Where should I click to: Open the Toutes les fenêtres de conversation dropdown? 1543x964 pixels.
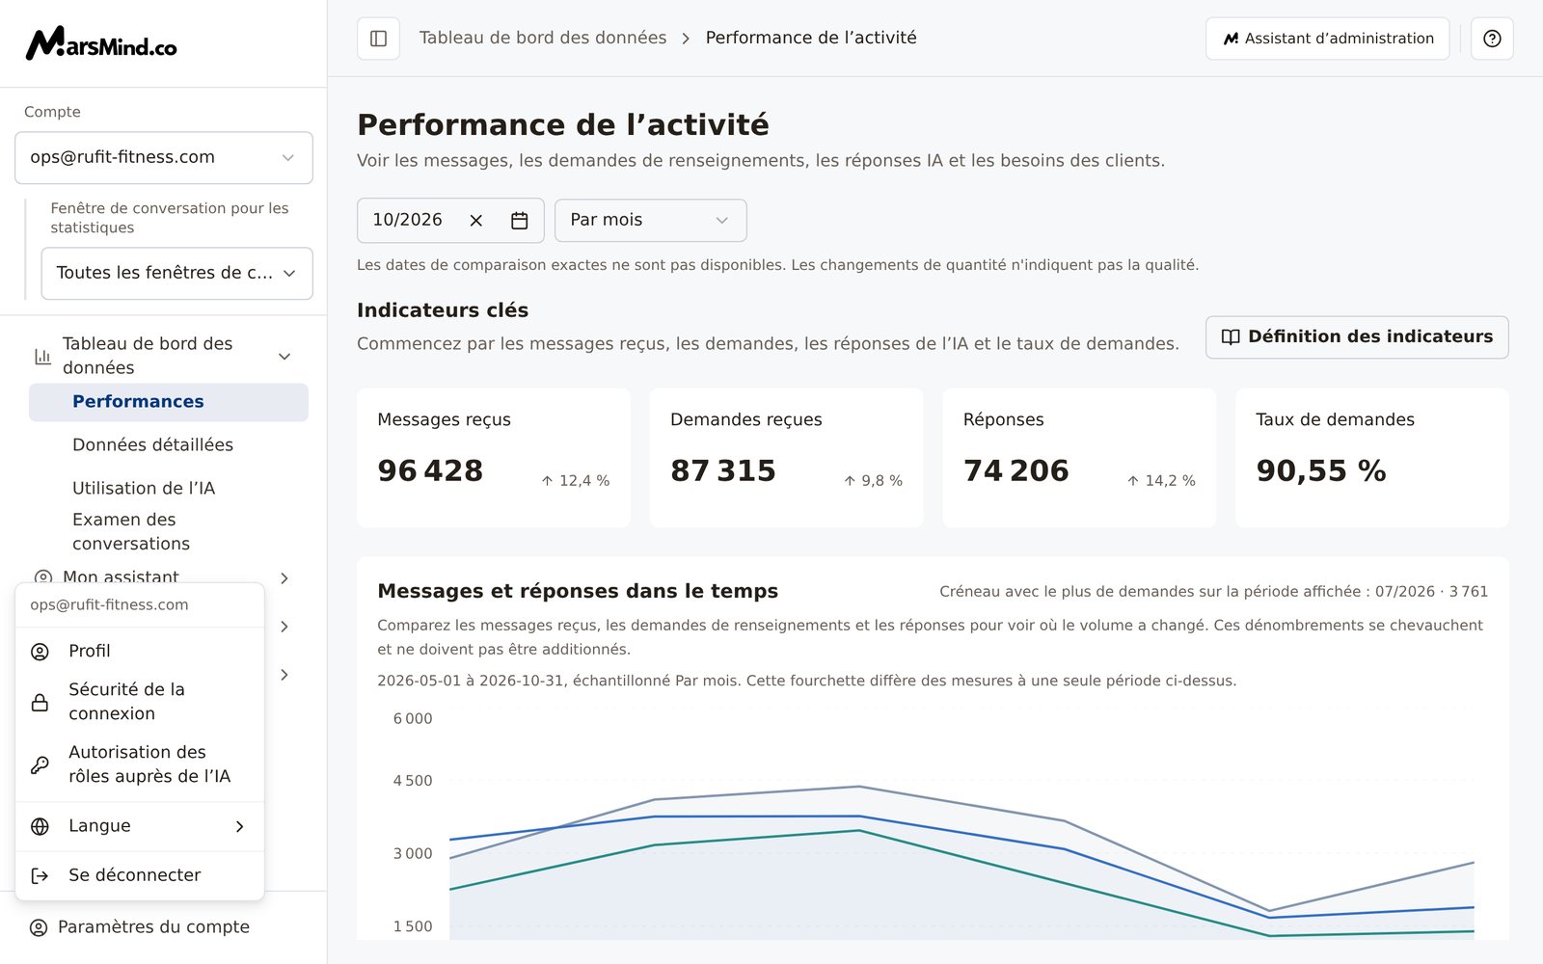pyautogui.click(x=176, y=273)
